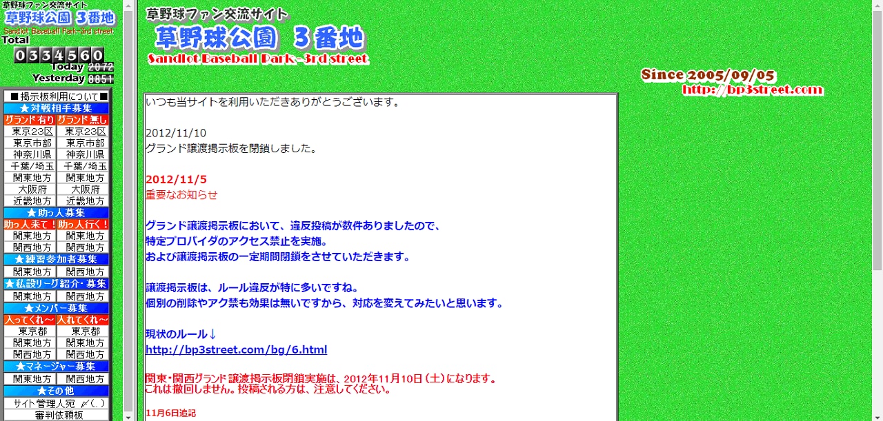Click the Total visitor counter digits
This screenshot has height=421, width=883.
coord(59,55)
